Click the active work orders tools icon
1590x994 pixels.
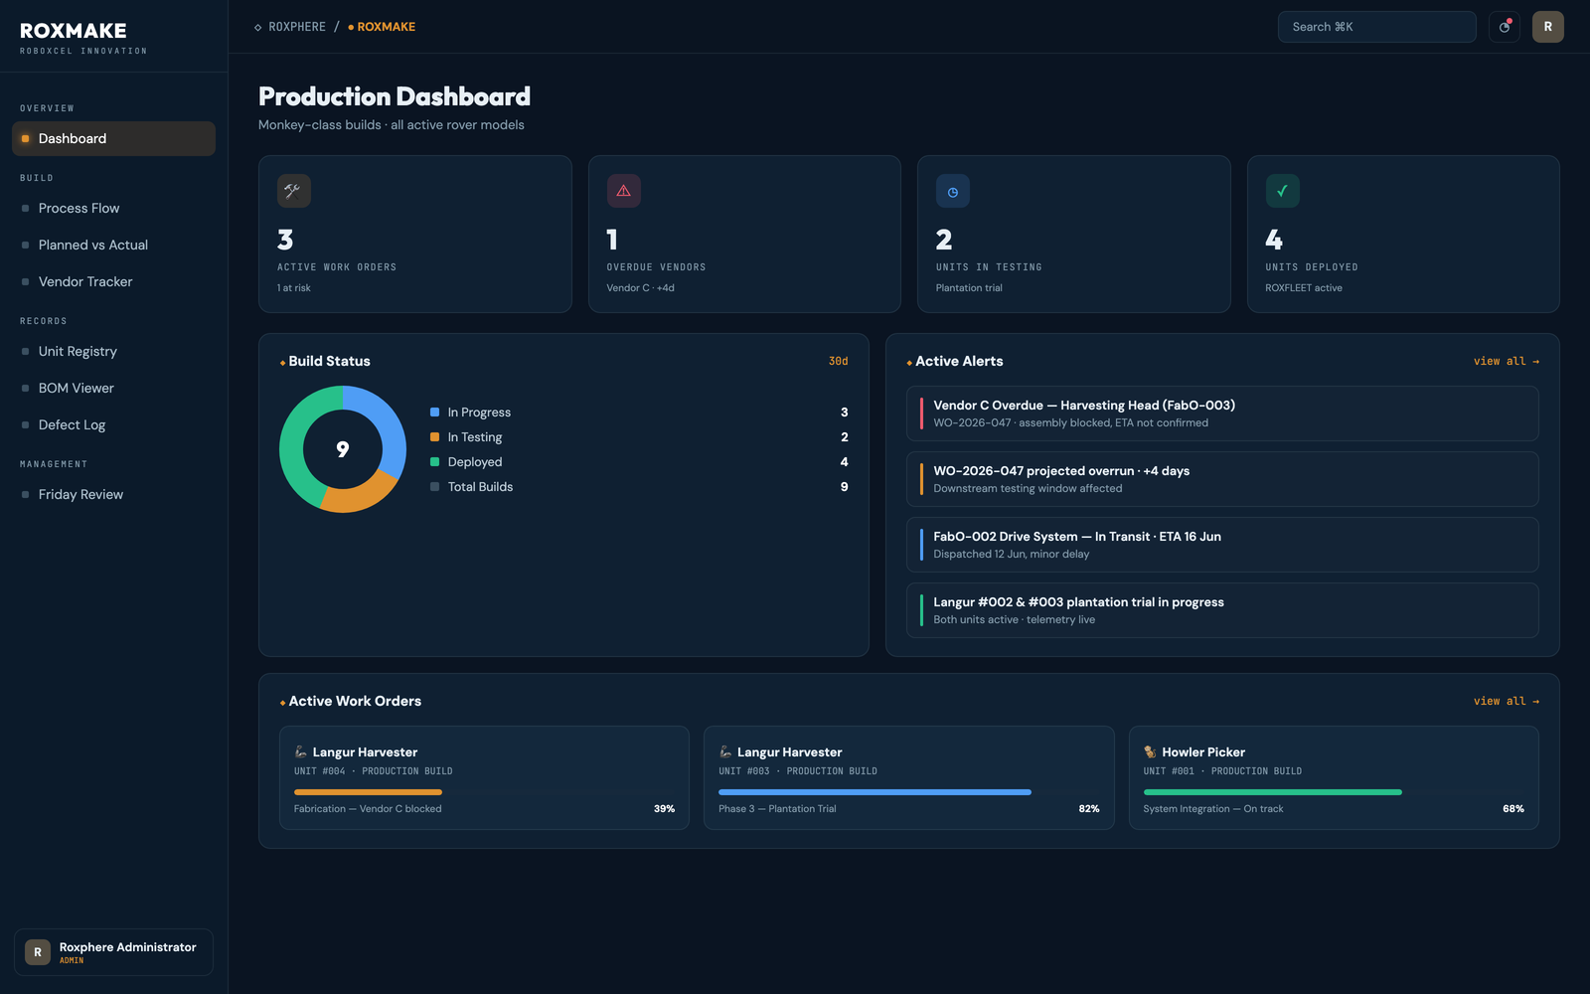coord(293,191)
